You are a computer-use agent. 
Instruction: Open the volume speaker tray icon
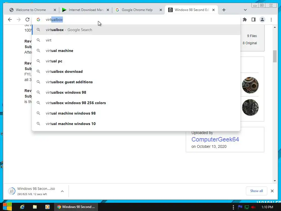(253, 207)
